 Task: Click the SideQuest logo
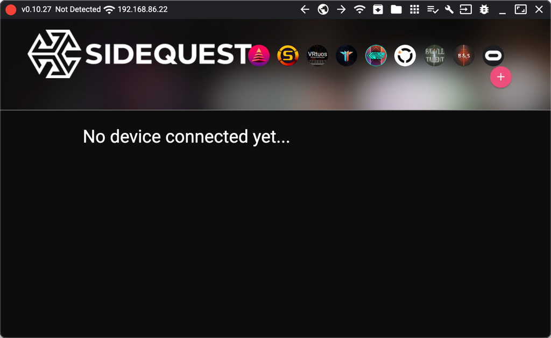pos(139,54)
